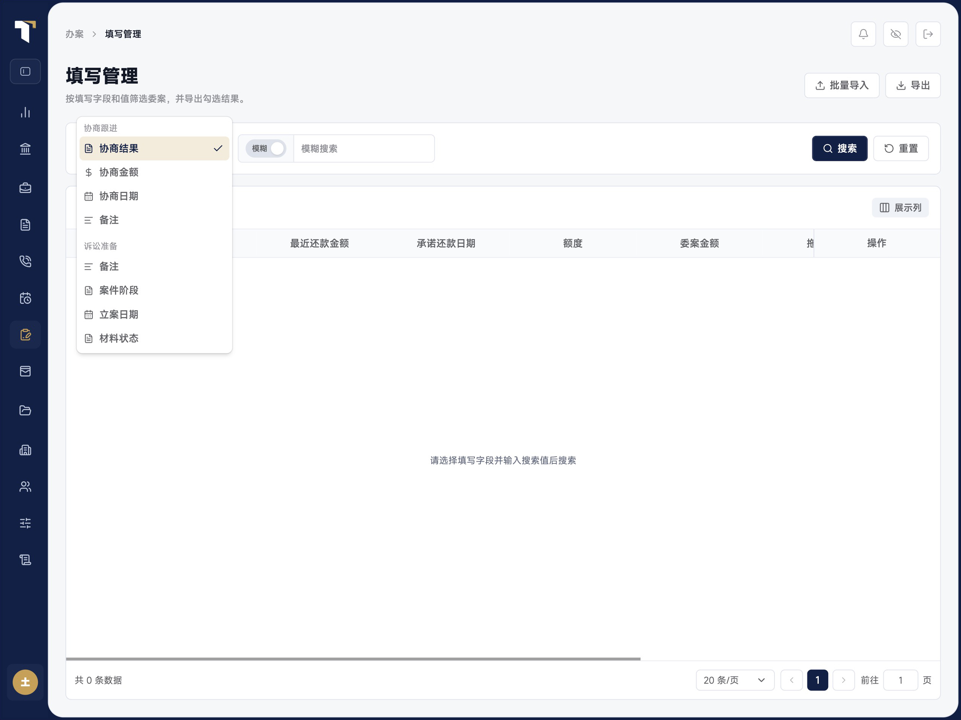Click the 委案金额 column header
961x720 pixels.
pos(699,243)
